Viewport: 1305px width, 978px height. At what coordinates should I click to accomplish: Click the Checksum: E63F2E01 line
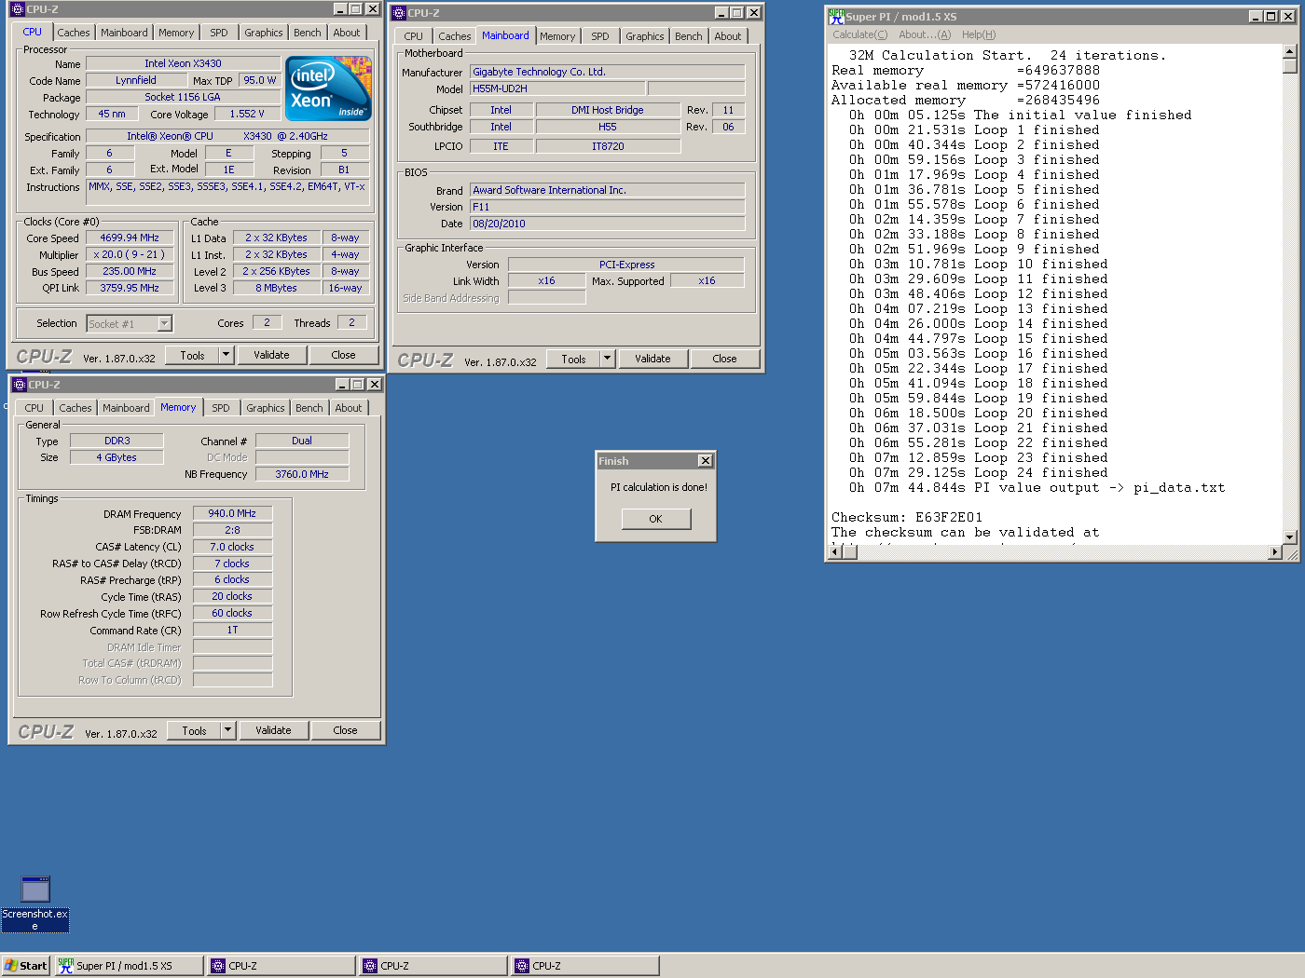pyautogui.click(x=907, y=517)
